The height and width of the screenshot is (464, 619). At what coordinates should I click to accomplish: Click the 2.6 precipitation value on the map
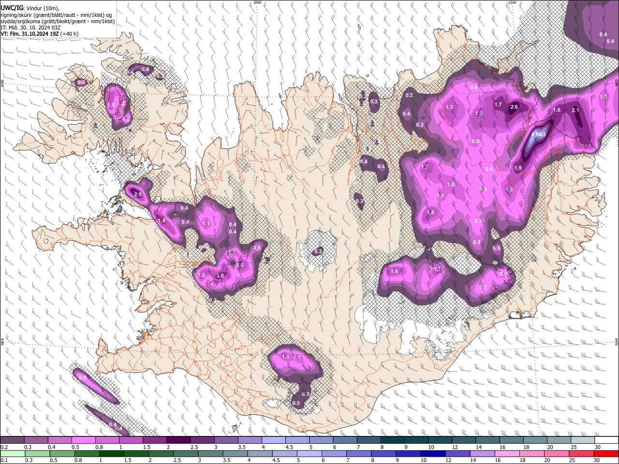pos(514,107)
